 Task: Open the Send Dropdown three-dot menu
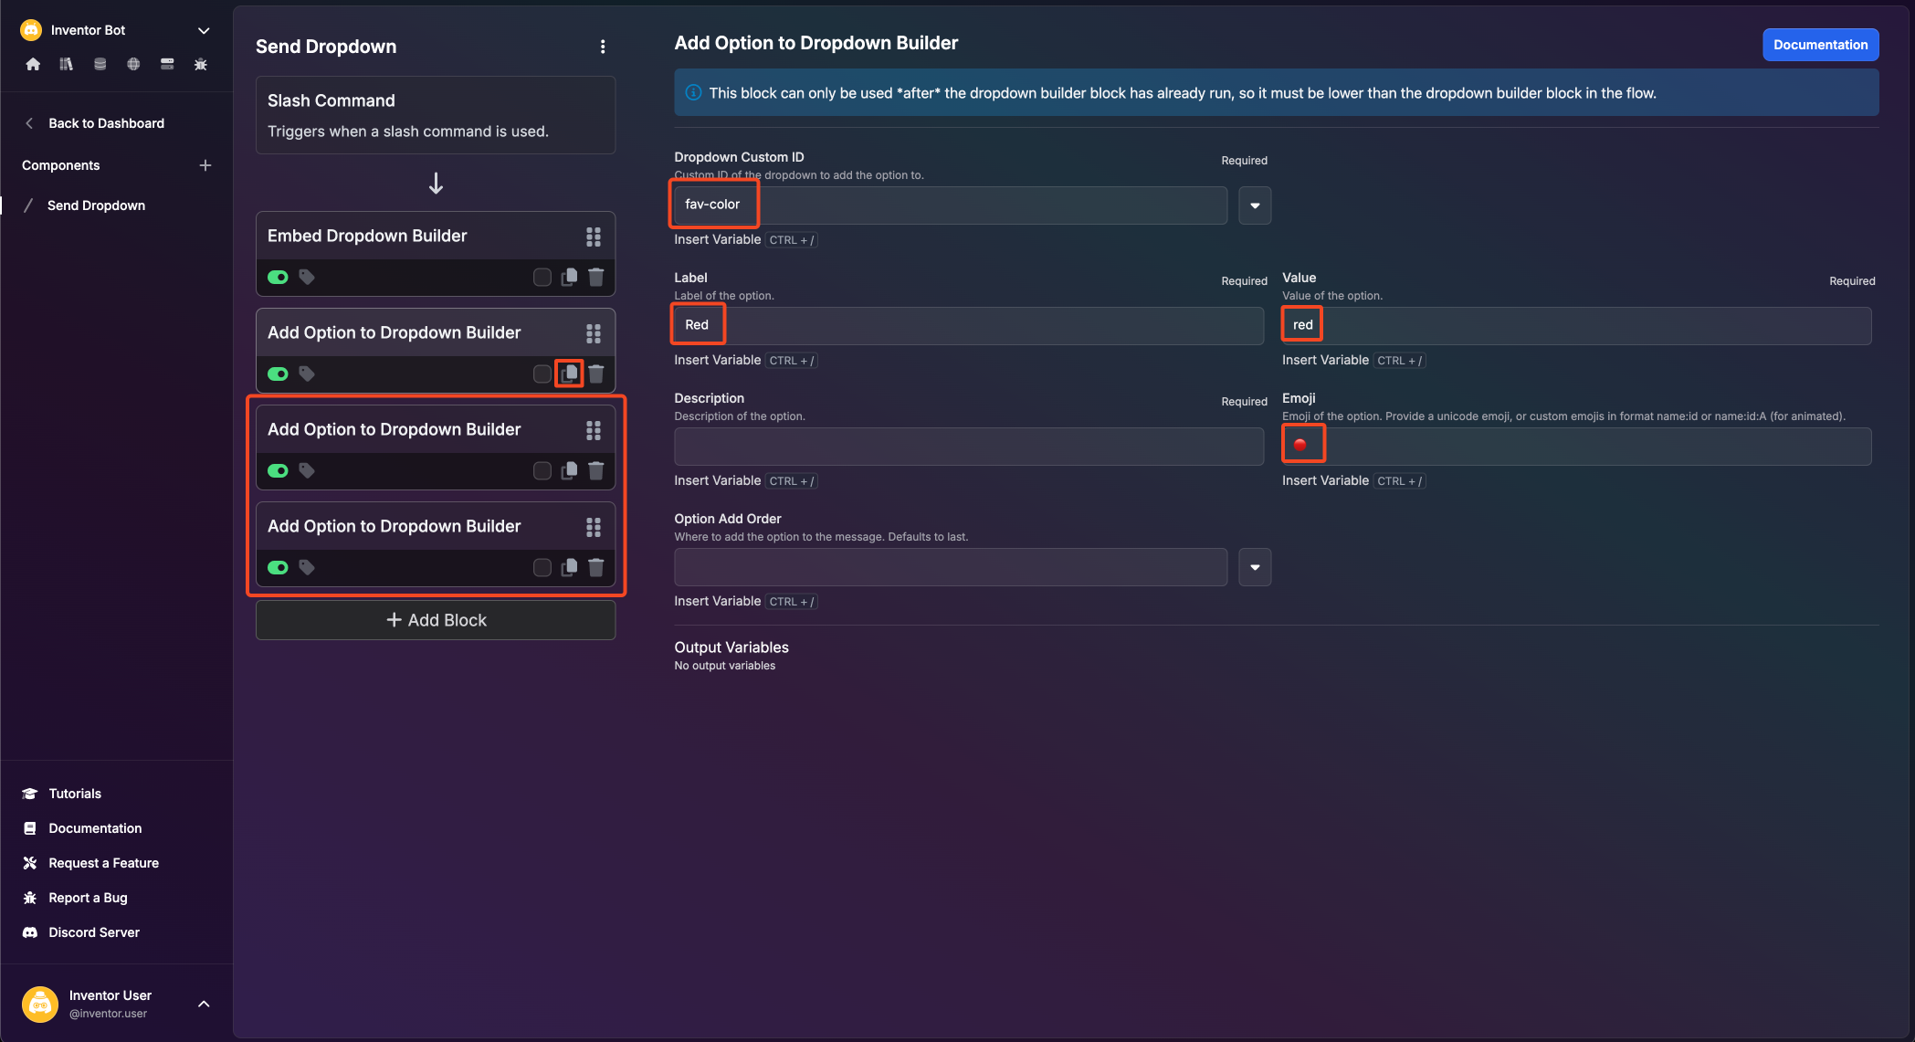pos(603,47)
